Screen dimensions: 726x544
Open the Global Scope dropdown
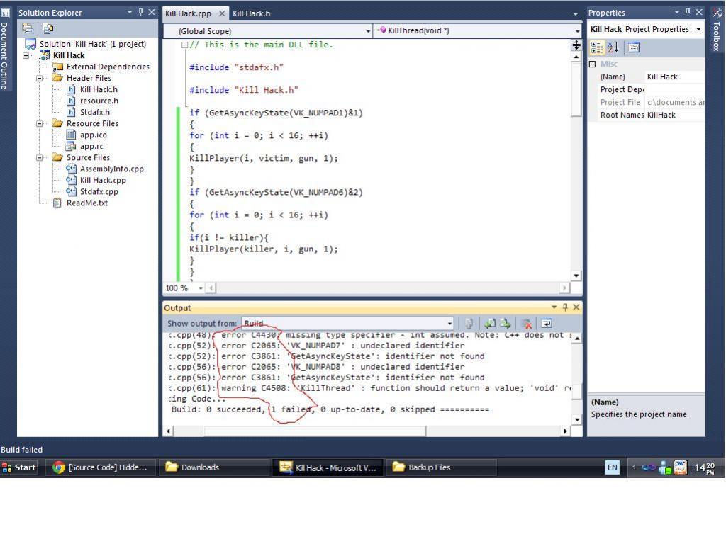coord(268,31)
